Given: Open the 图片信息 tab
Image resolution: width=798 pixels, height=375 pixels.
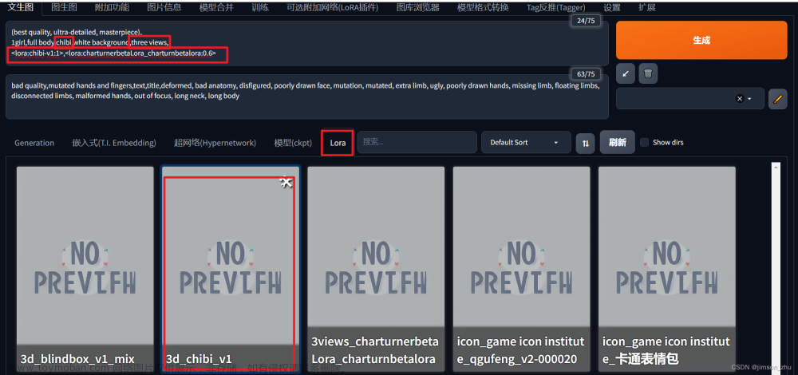Looking at the screenshot, I should click(x=164, y=8).
